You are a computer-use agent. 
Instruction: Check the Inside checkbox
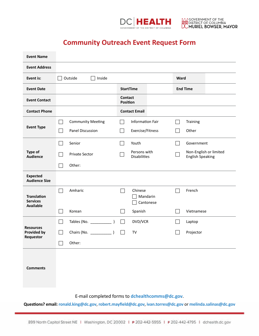click(93, 78)
